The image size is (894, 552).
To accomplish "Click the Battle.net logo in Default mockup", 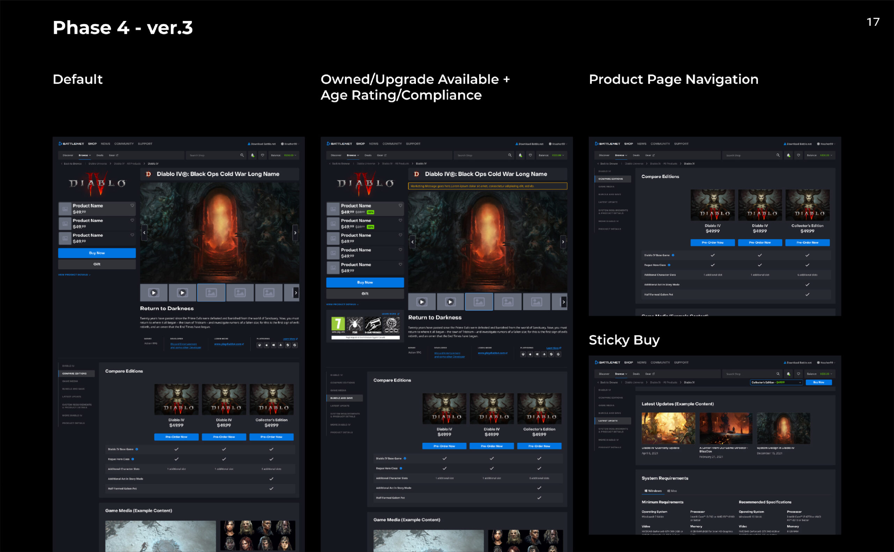I will click(71, 143).
